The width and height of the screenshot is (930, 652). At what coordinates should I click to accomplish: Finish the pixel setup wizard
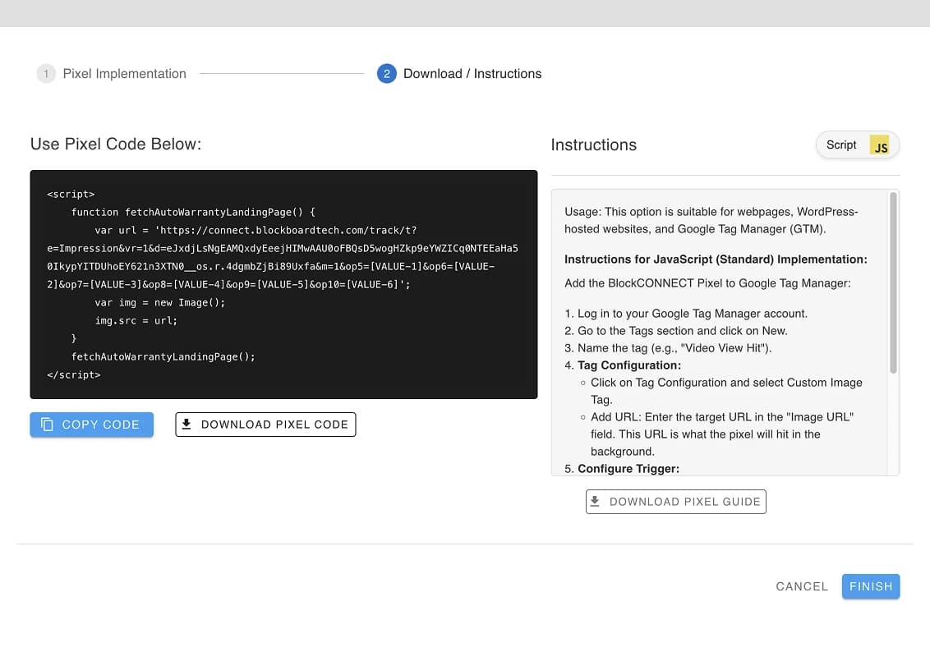871,586
